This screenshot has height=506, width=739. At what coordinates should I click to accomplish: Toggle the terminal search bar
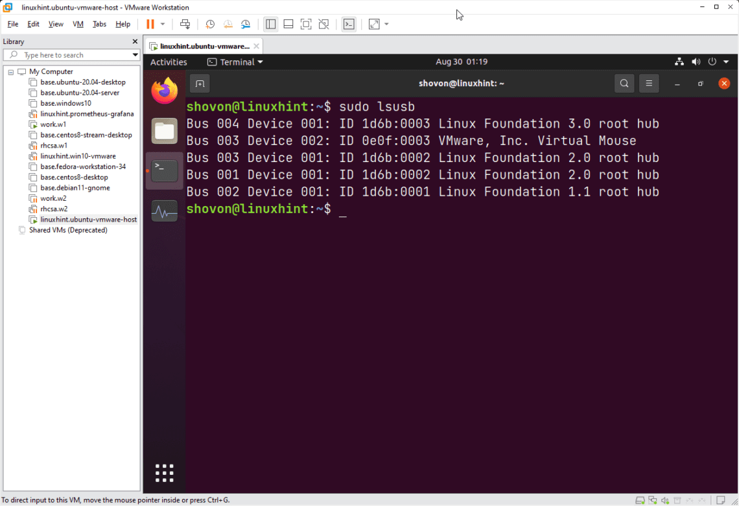[x=624, y=83]
